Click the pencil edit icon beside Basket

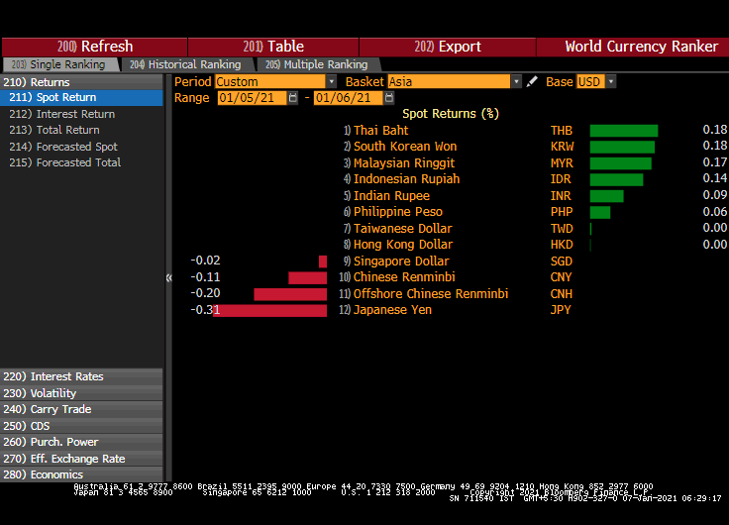[x=532, y=82]
